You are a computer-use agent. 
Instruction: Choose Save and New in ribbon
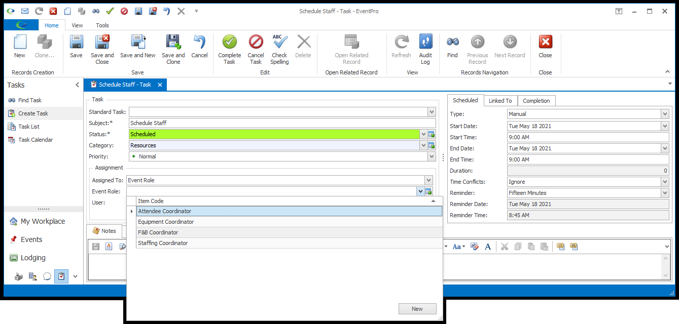[x=138, y=47]
